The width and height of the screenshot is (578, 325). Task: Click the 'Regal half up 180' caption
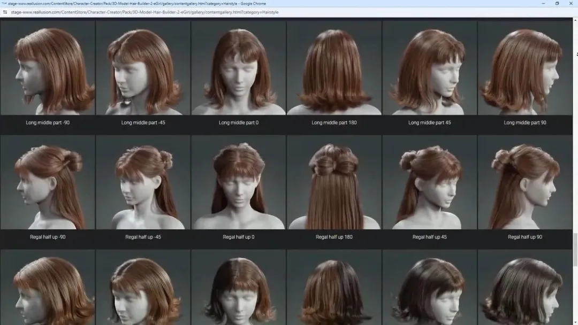[334, 237]
